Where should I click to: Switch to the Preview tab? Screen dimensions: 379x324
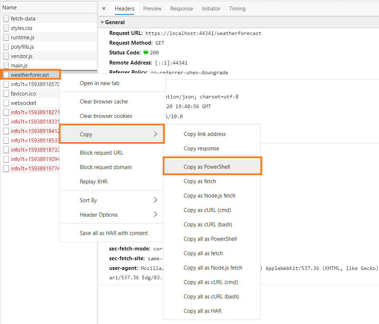152,8
